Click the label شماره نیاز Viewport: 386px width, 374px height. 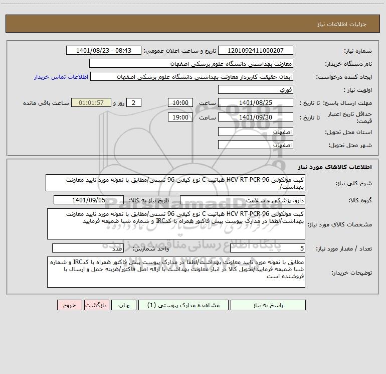click(358, 51)
